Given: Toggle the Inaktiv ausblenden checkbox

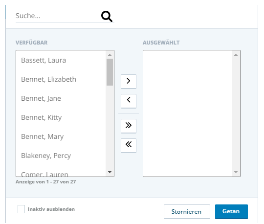Looking at the screenshot, I should pos(21,209).
